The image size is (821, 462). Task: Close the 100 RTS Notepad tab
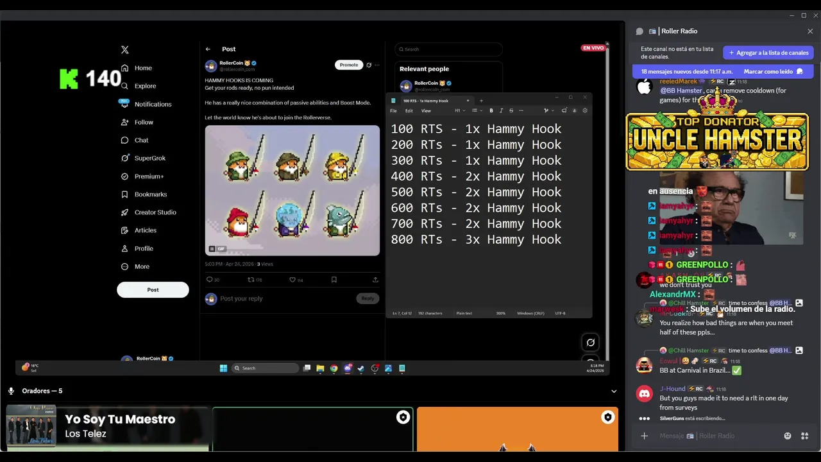pos(468,101)
